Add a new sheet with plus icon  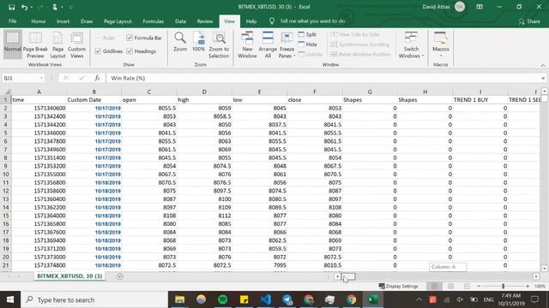tap(120, 276)
